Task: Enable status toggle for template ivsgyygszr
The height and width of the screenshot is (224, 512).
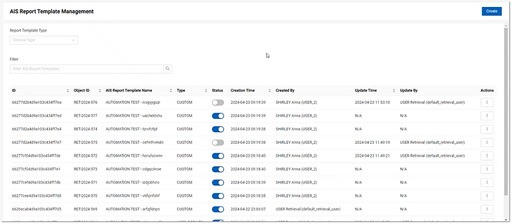Action: coord(218,102)
